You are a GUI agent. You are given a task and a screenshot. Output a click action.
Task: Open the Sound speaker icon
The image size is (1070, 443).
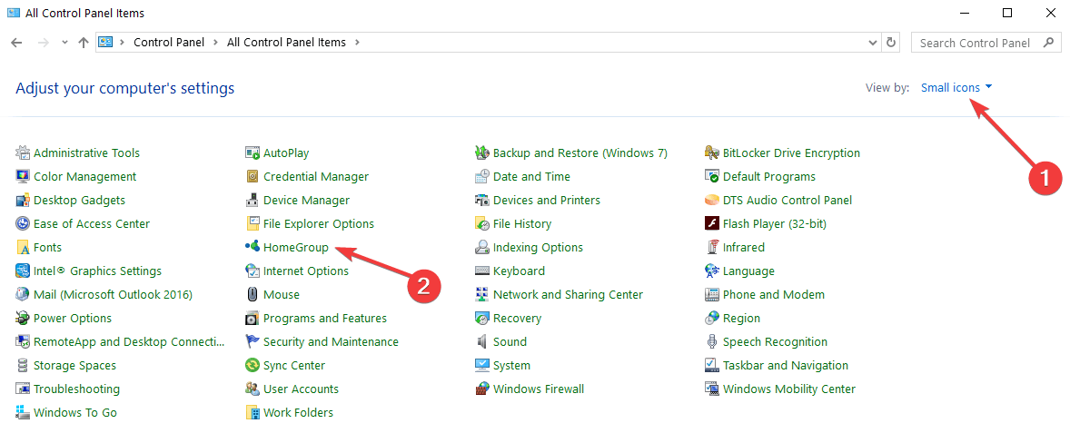pyautogui.click(x=482, y=341)
